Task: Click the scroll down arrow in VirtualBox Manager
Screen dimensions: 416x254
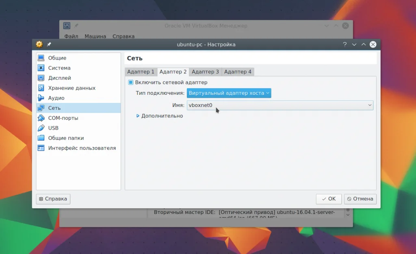Action: [348, 215]
